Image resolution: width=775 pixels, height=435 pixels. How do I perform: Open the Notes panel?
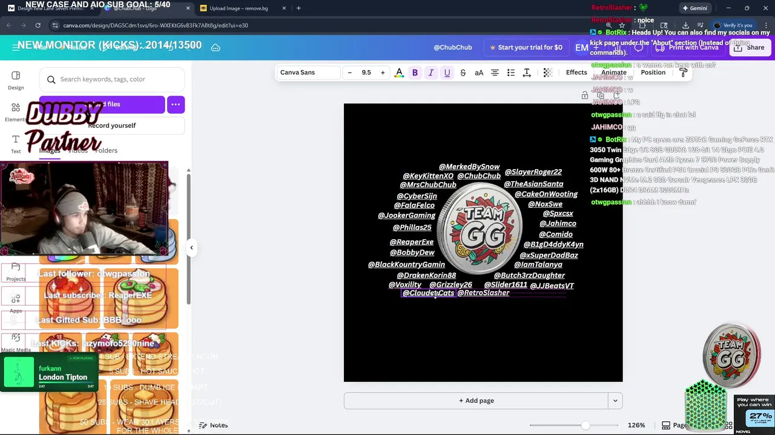pos(214,425)
